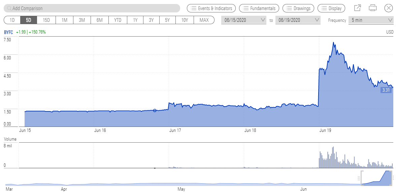The height and width of the screenshot is (195, 396).
Task: Click the BYFC ticker label
Action: coord(9,32)
